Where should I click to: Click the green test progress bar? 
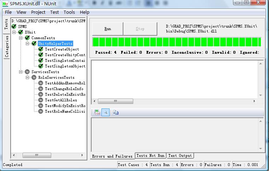coord(177,42)
